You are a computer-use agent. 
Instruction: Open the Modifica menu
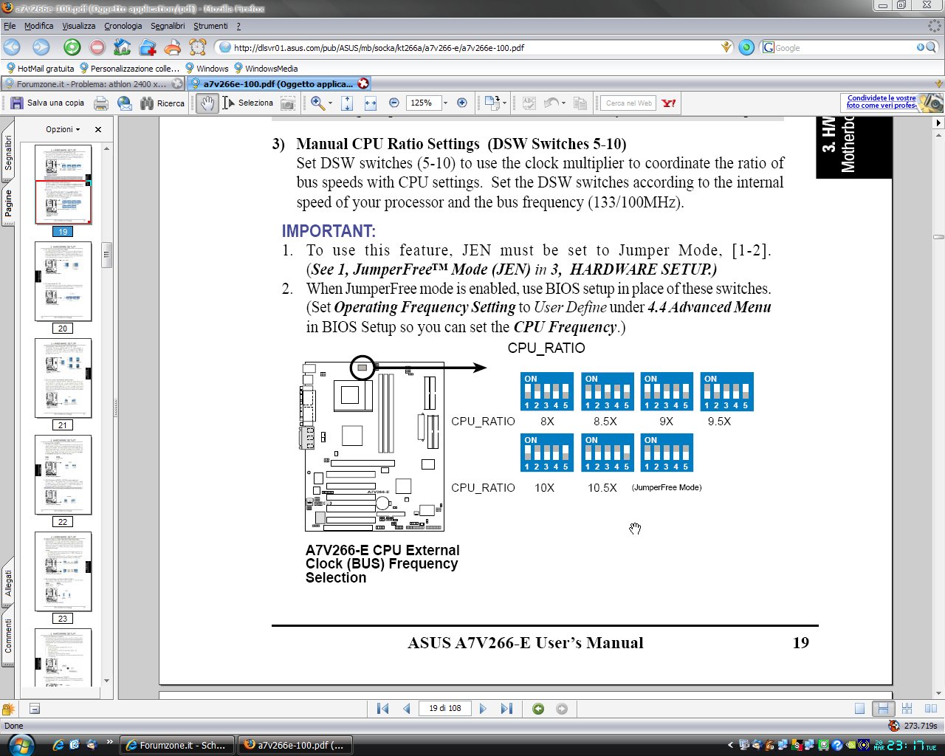point(38,26)
